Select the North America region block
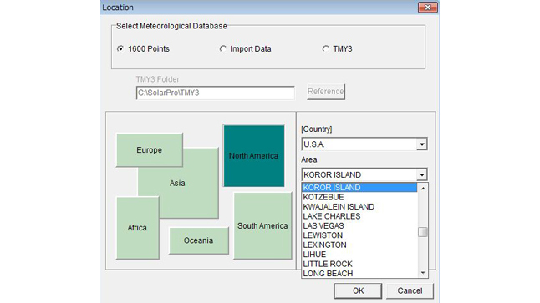The width and height of the screenshot is (540, 303). click(x=254, y=156)
